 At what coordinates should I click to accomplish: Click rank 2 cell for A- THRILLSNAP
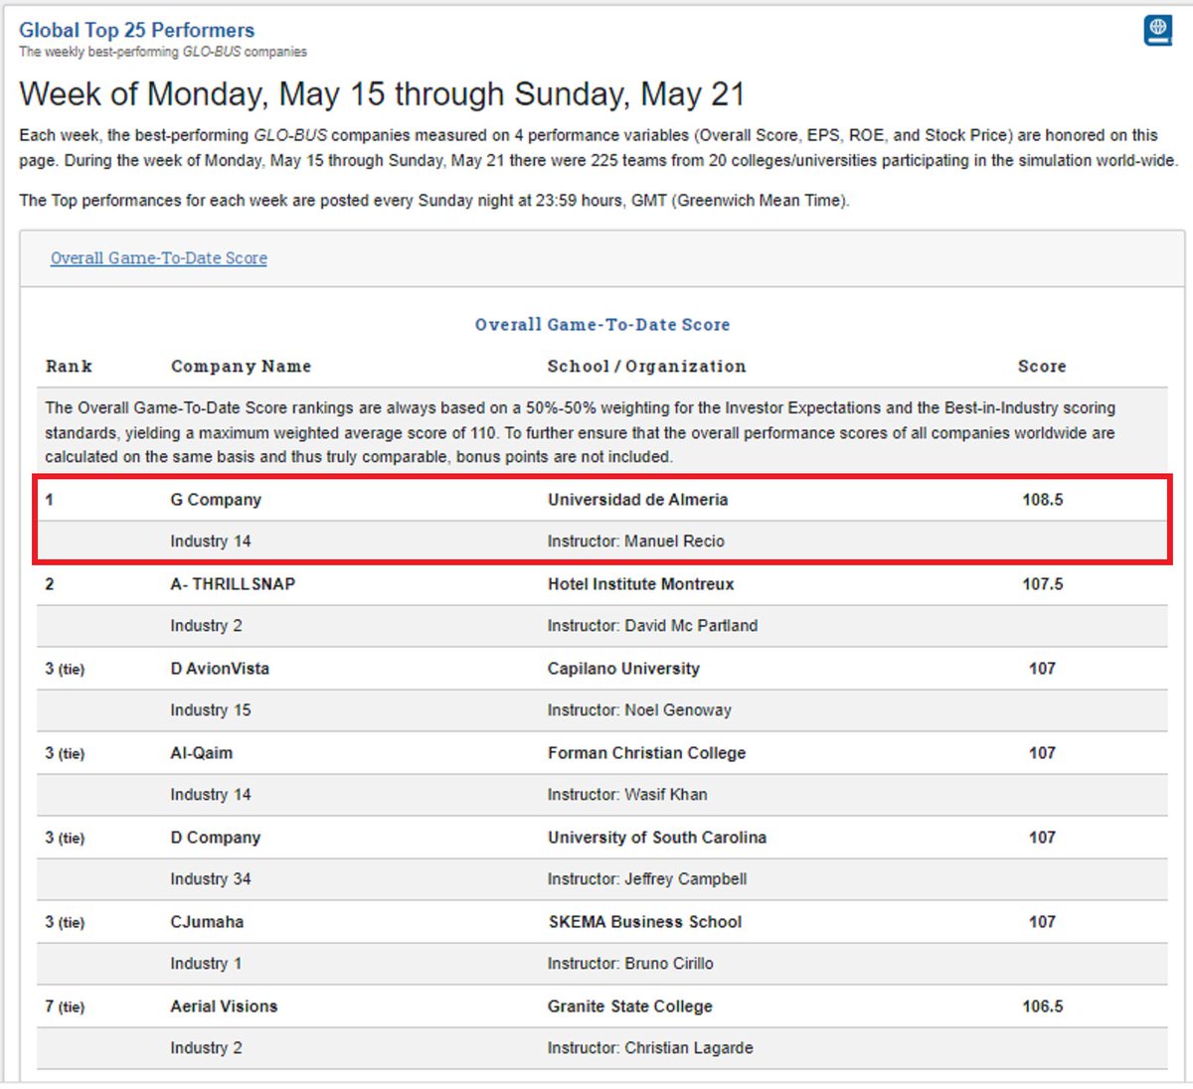[50, 584]
